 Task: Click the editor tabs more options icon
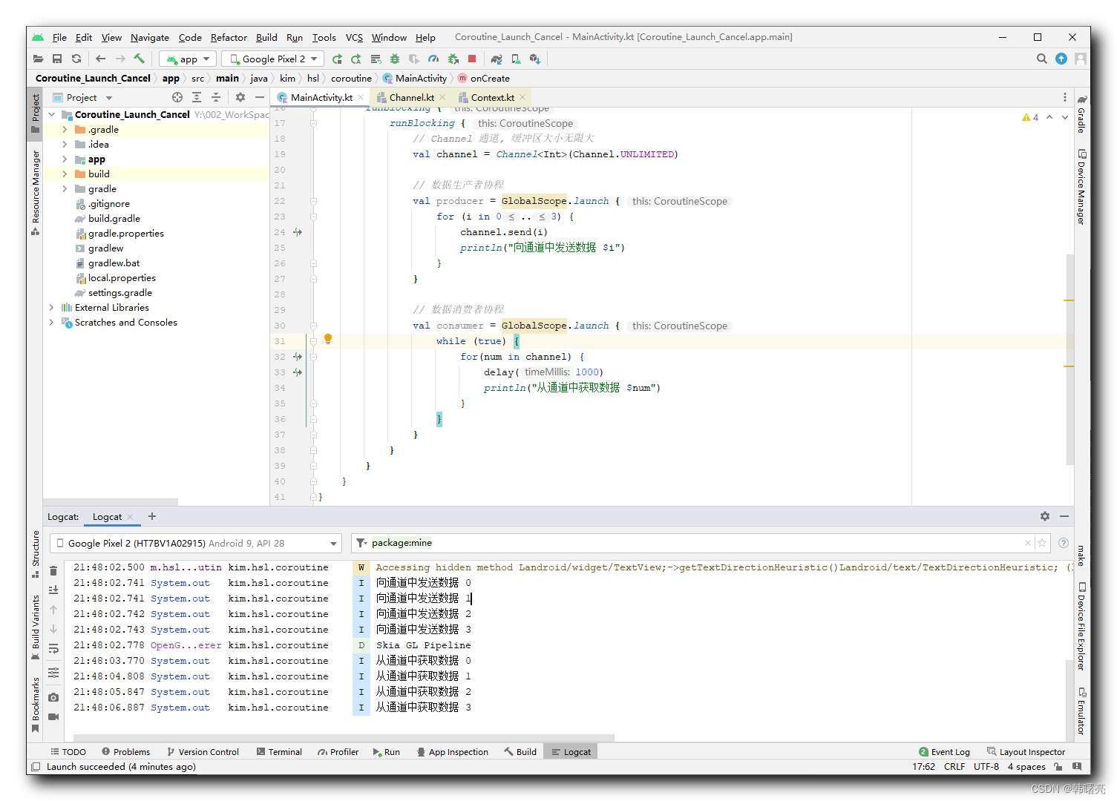coord(1065,97)
